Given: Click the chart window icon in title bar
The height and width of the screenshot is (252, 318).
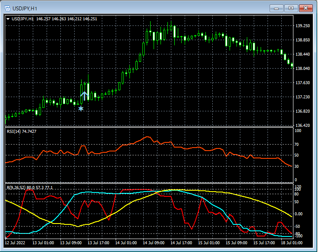Looking at the screenshot, I should tap(7, 8).
